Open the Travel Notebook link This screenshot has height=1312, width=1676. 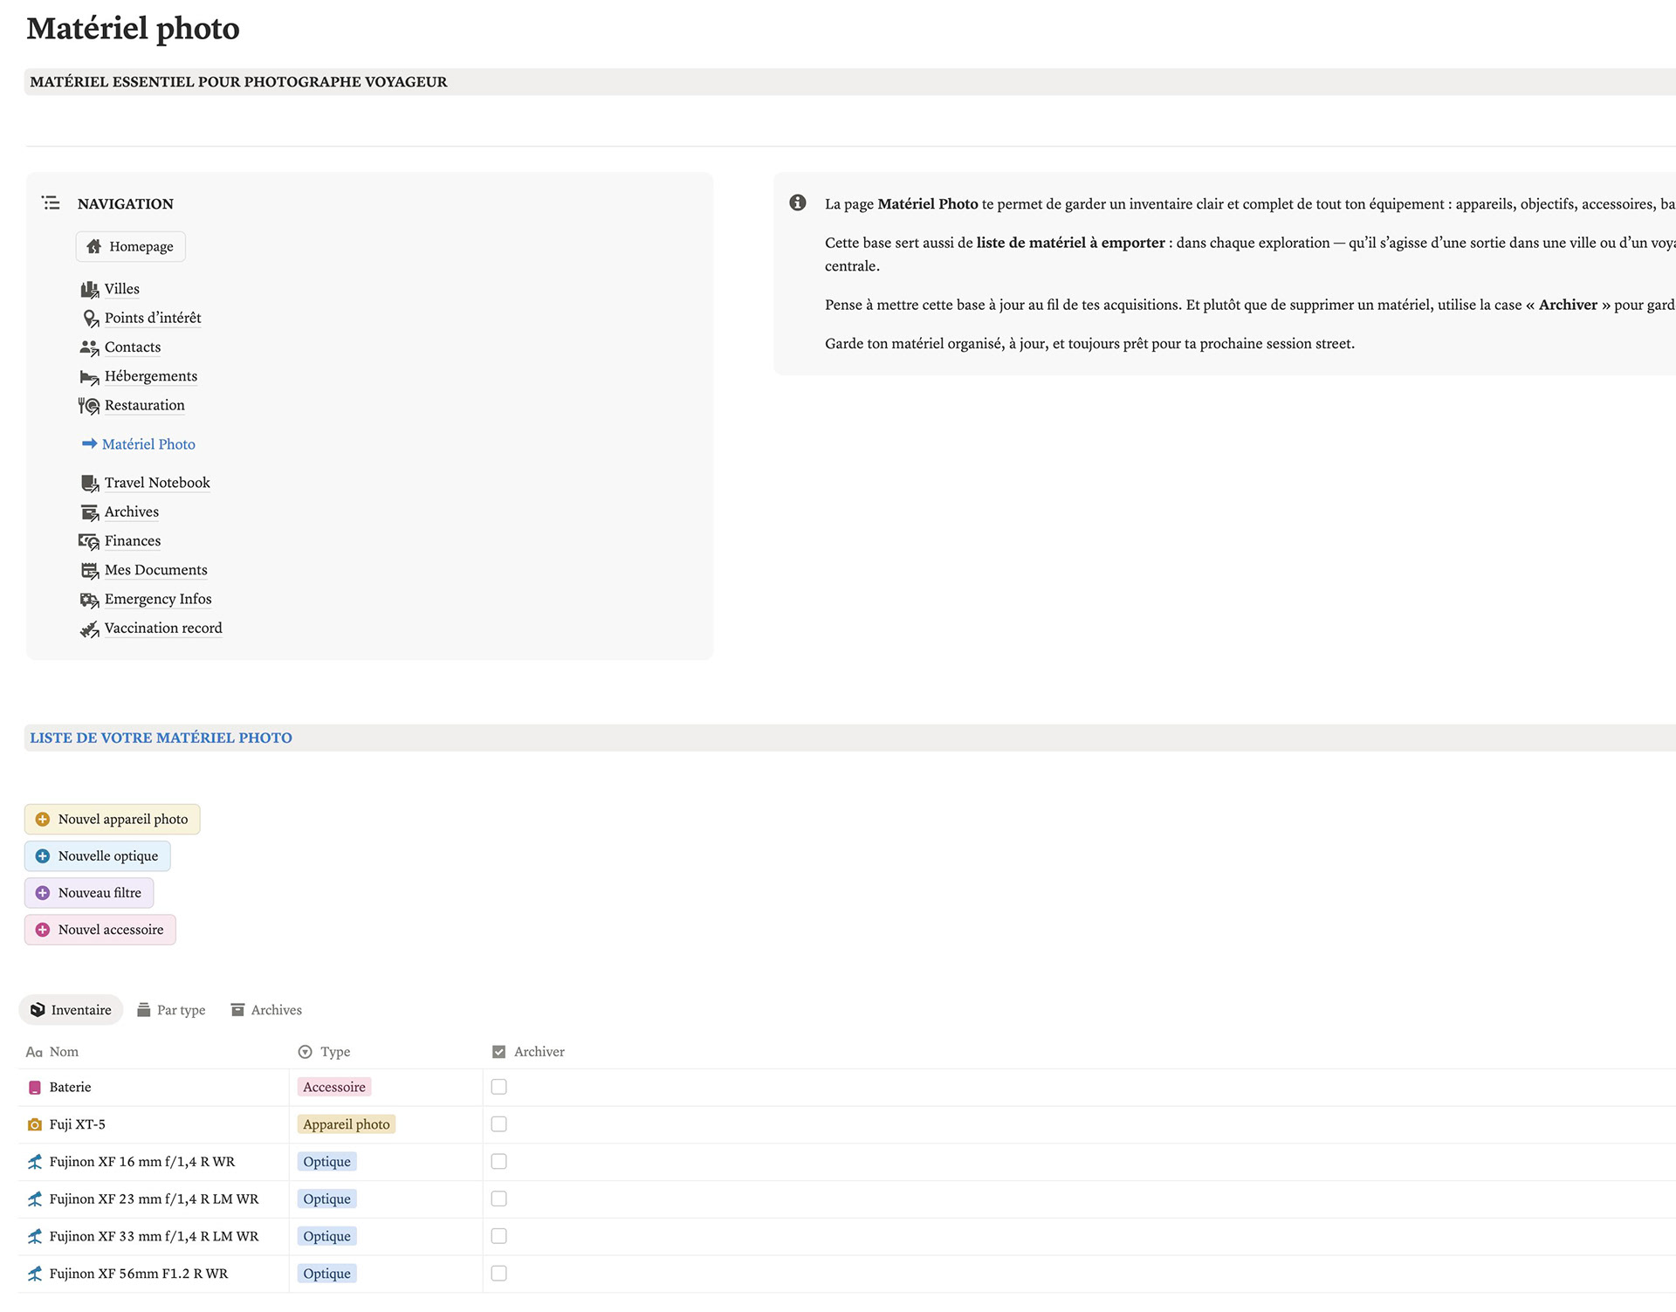point(157,483)
